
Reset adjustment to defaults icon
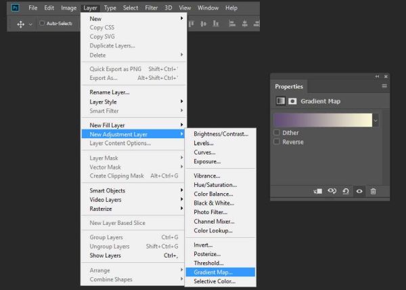pyautogui.click(x=346, y=192)
